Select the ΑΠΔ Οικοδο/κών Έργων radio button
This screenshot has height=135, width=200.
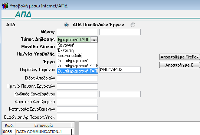pos(133,25)
